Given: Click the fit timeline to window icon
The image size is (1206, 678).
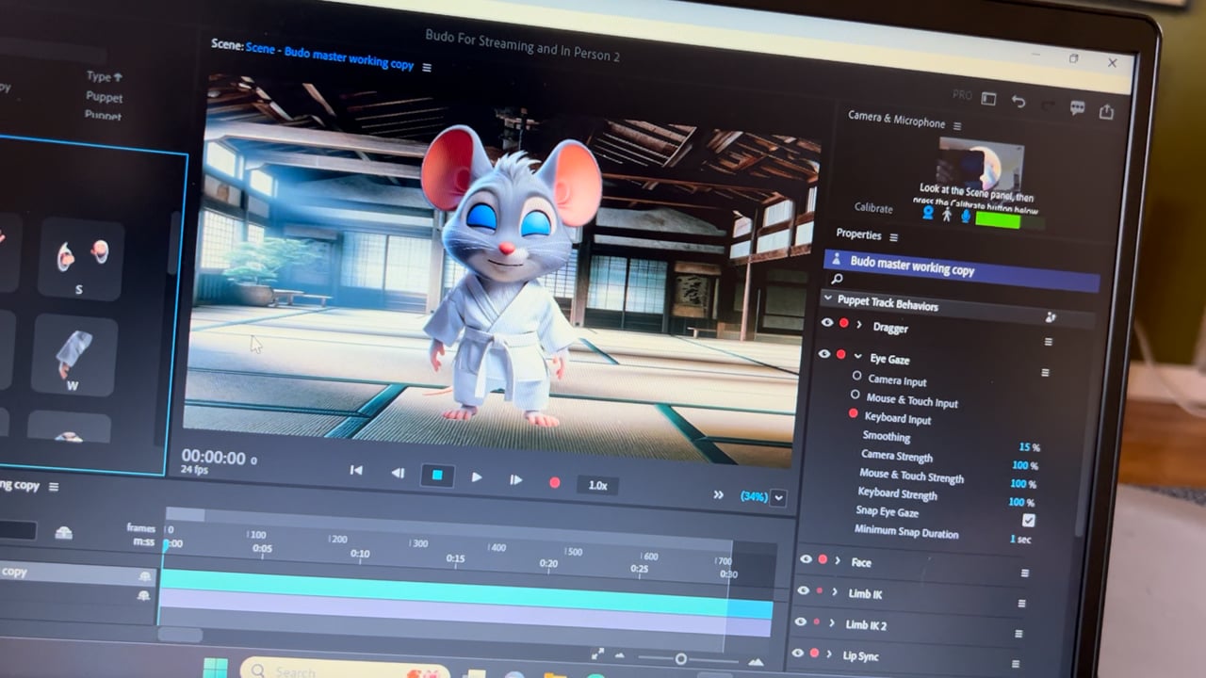Looking at the screenshot, I should click(x=597, y=654).
